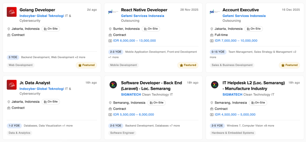Click skills text 'Backend Development, Web Development +2 more'
This screenshot has width=306, height=142.
point(53,57)
